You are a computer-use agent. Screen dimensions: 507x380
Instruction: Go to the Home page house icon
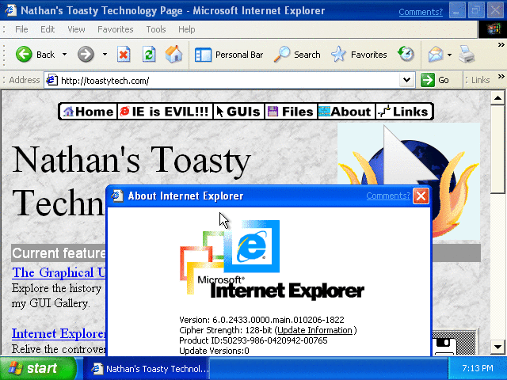[x=173, y=54]
